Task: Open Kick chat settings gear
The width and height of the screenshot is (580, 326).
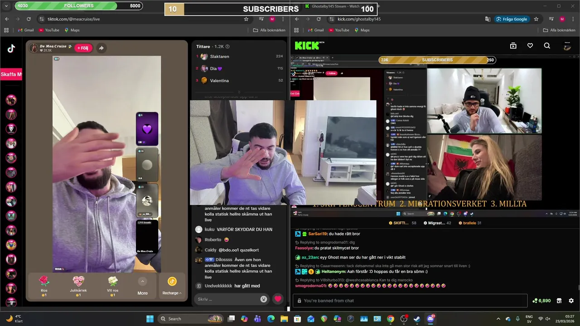Action: click(x=571, y=301)
